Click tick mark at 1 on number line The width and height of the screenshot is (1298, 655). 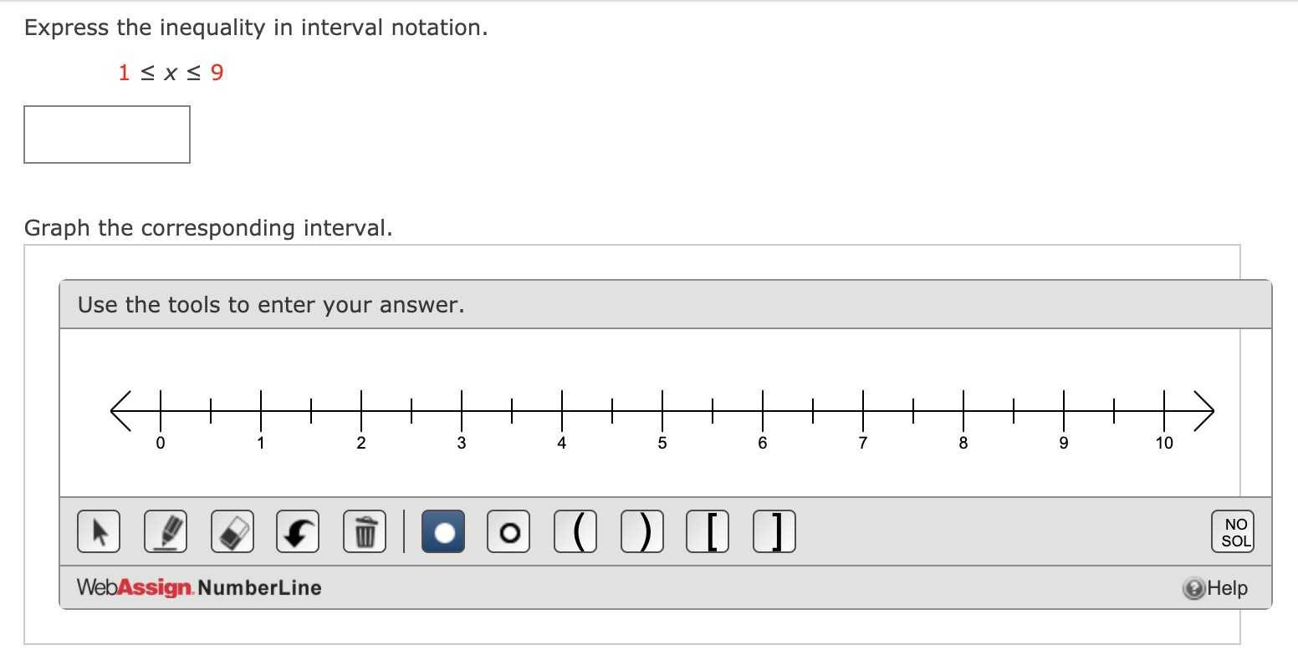[260, 411]
